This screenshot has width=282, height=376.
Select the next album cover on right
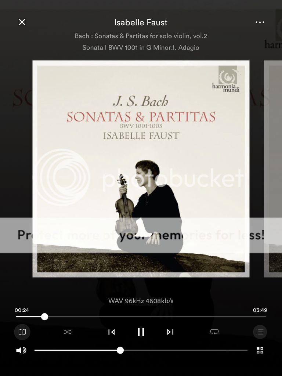pos(273,169)
